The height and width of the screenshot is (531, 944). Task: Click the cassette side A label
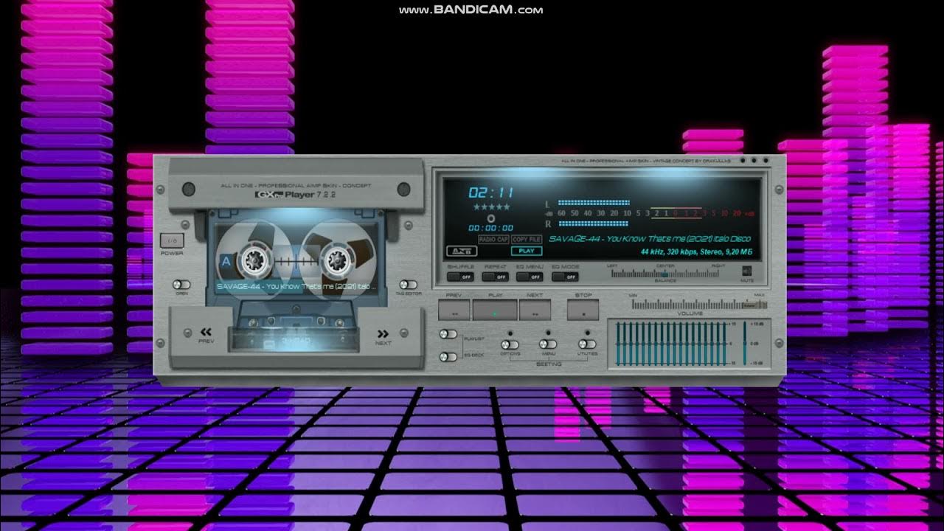point(226,260)
